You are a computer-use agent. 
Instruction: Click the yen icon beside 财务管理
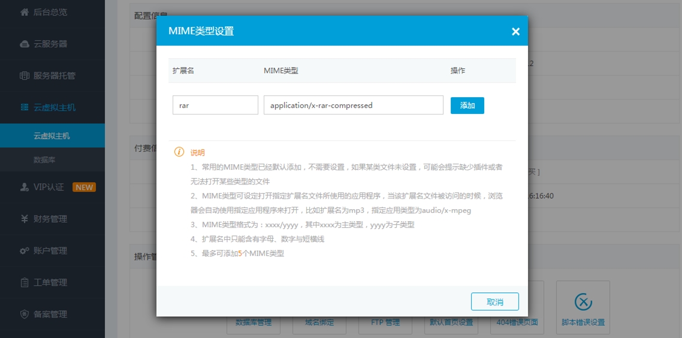pyautogui.click(x=25, y=219)
